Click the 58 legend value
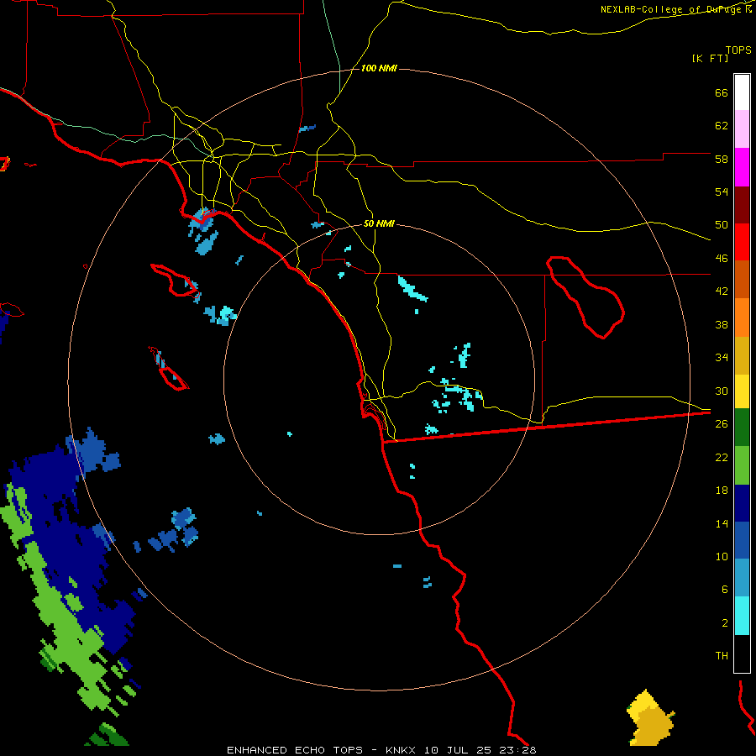756x756 pixels. tap(722, 159)
